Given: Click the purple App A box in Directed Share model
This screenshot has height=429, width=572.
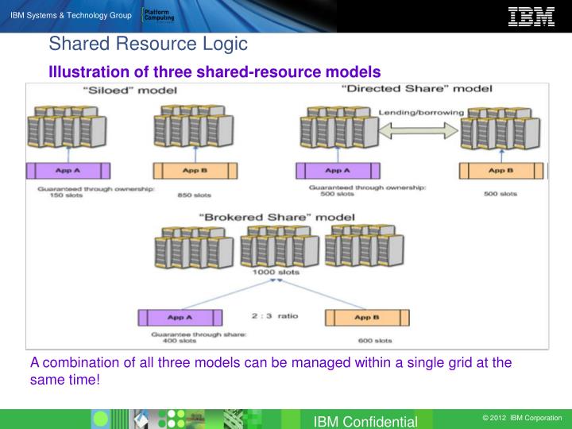Looking at the screenshot, I should (x=338, y=171).
